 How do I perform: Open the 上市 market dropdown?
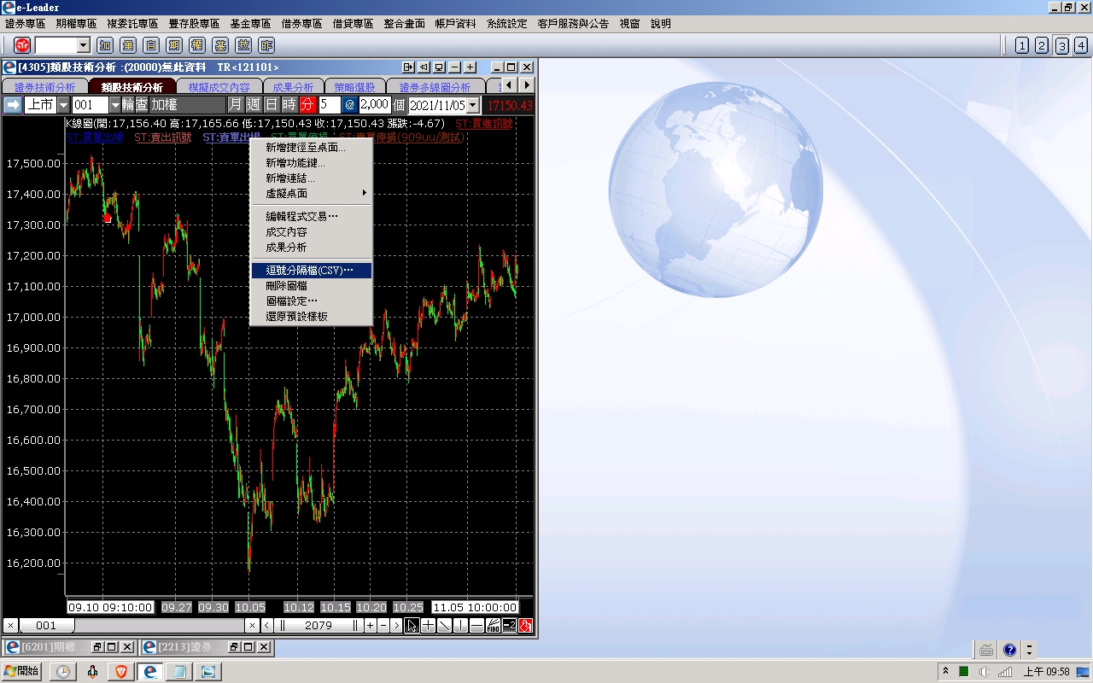62,105
